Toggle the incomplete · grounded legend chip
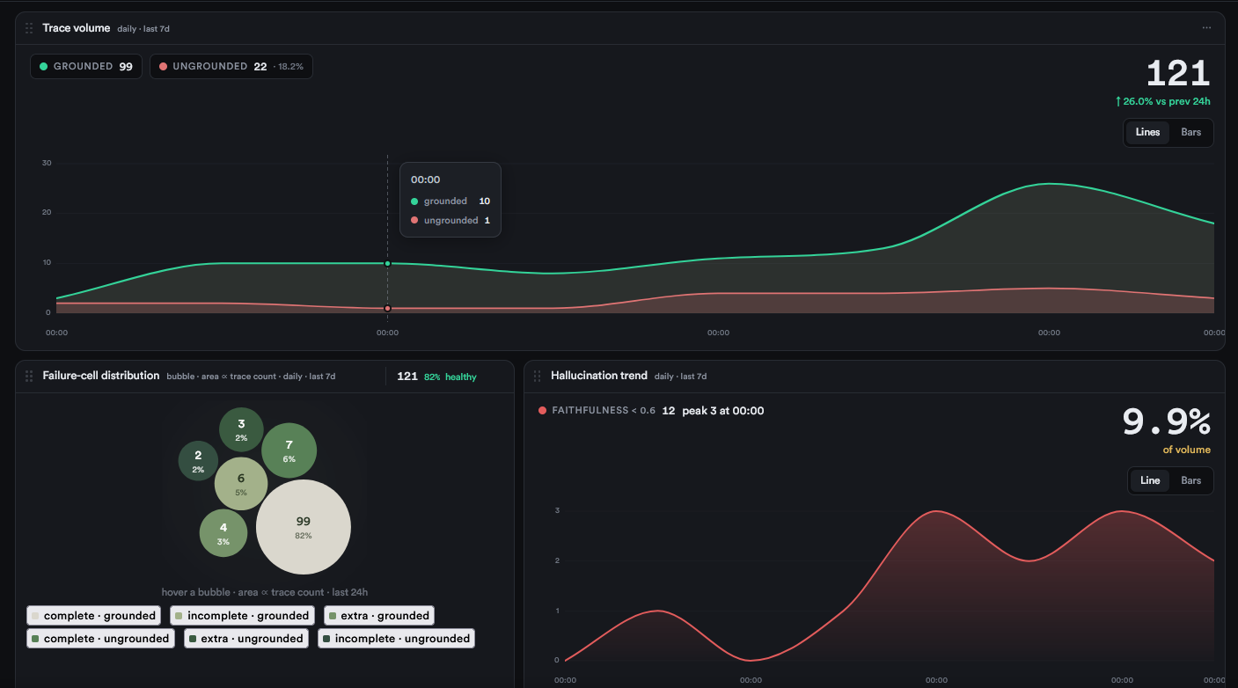Image resolution: width=1238 pixels, height=688 pixels. click(x=242, y=616)
